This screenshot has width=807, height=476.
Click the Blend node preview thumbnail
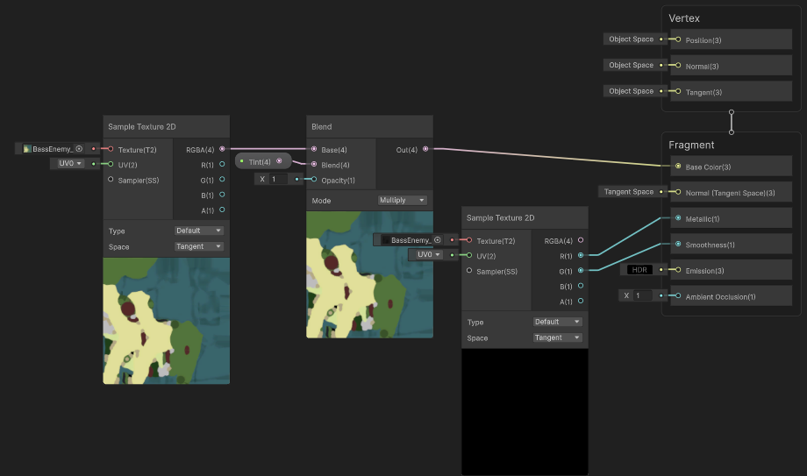click(x=369, y=274)
